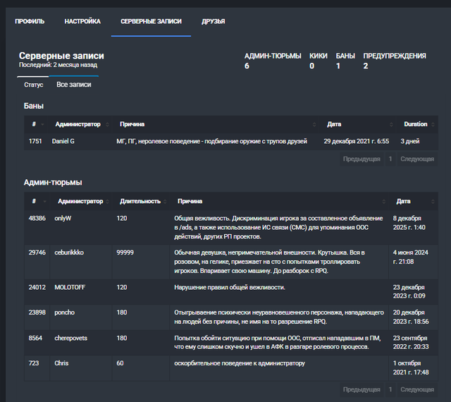Click date 4 июня 2024 г. 21:08

[x=411, y=257]
